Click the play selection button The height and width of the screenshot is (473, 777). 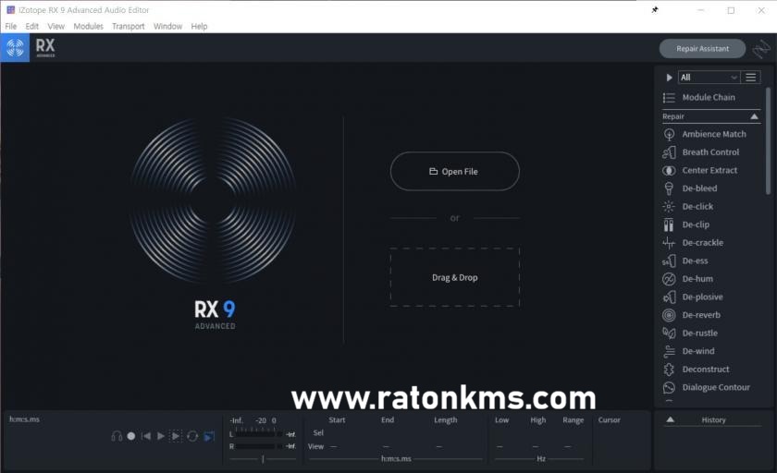(176, 436)
